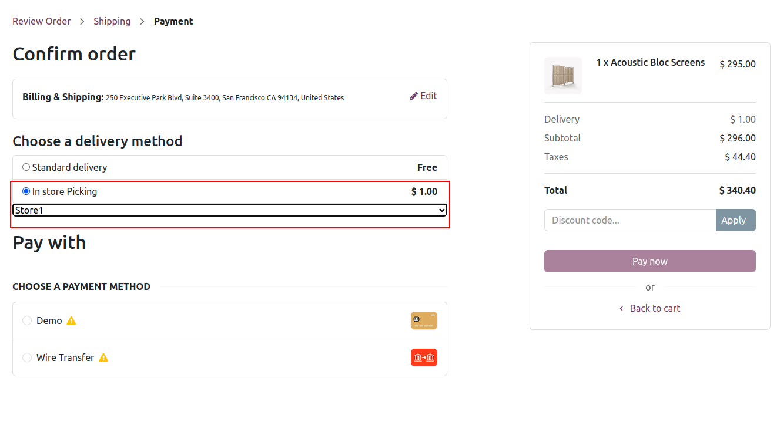Select the In store Picking radio button
777x432 pixels.
tap(26, 191)
